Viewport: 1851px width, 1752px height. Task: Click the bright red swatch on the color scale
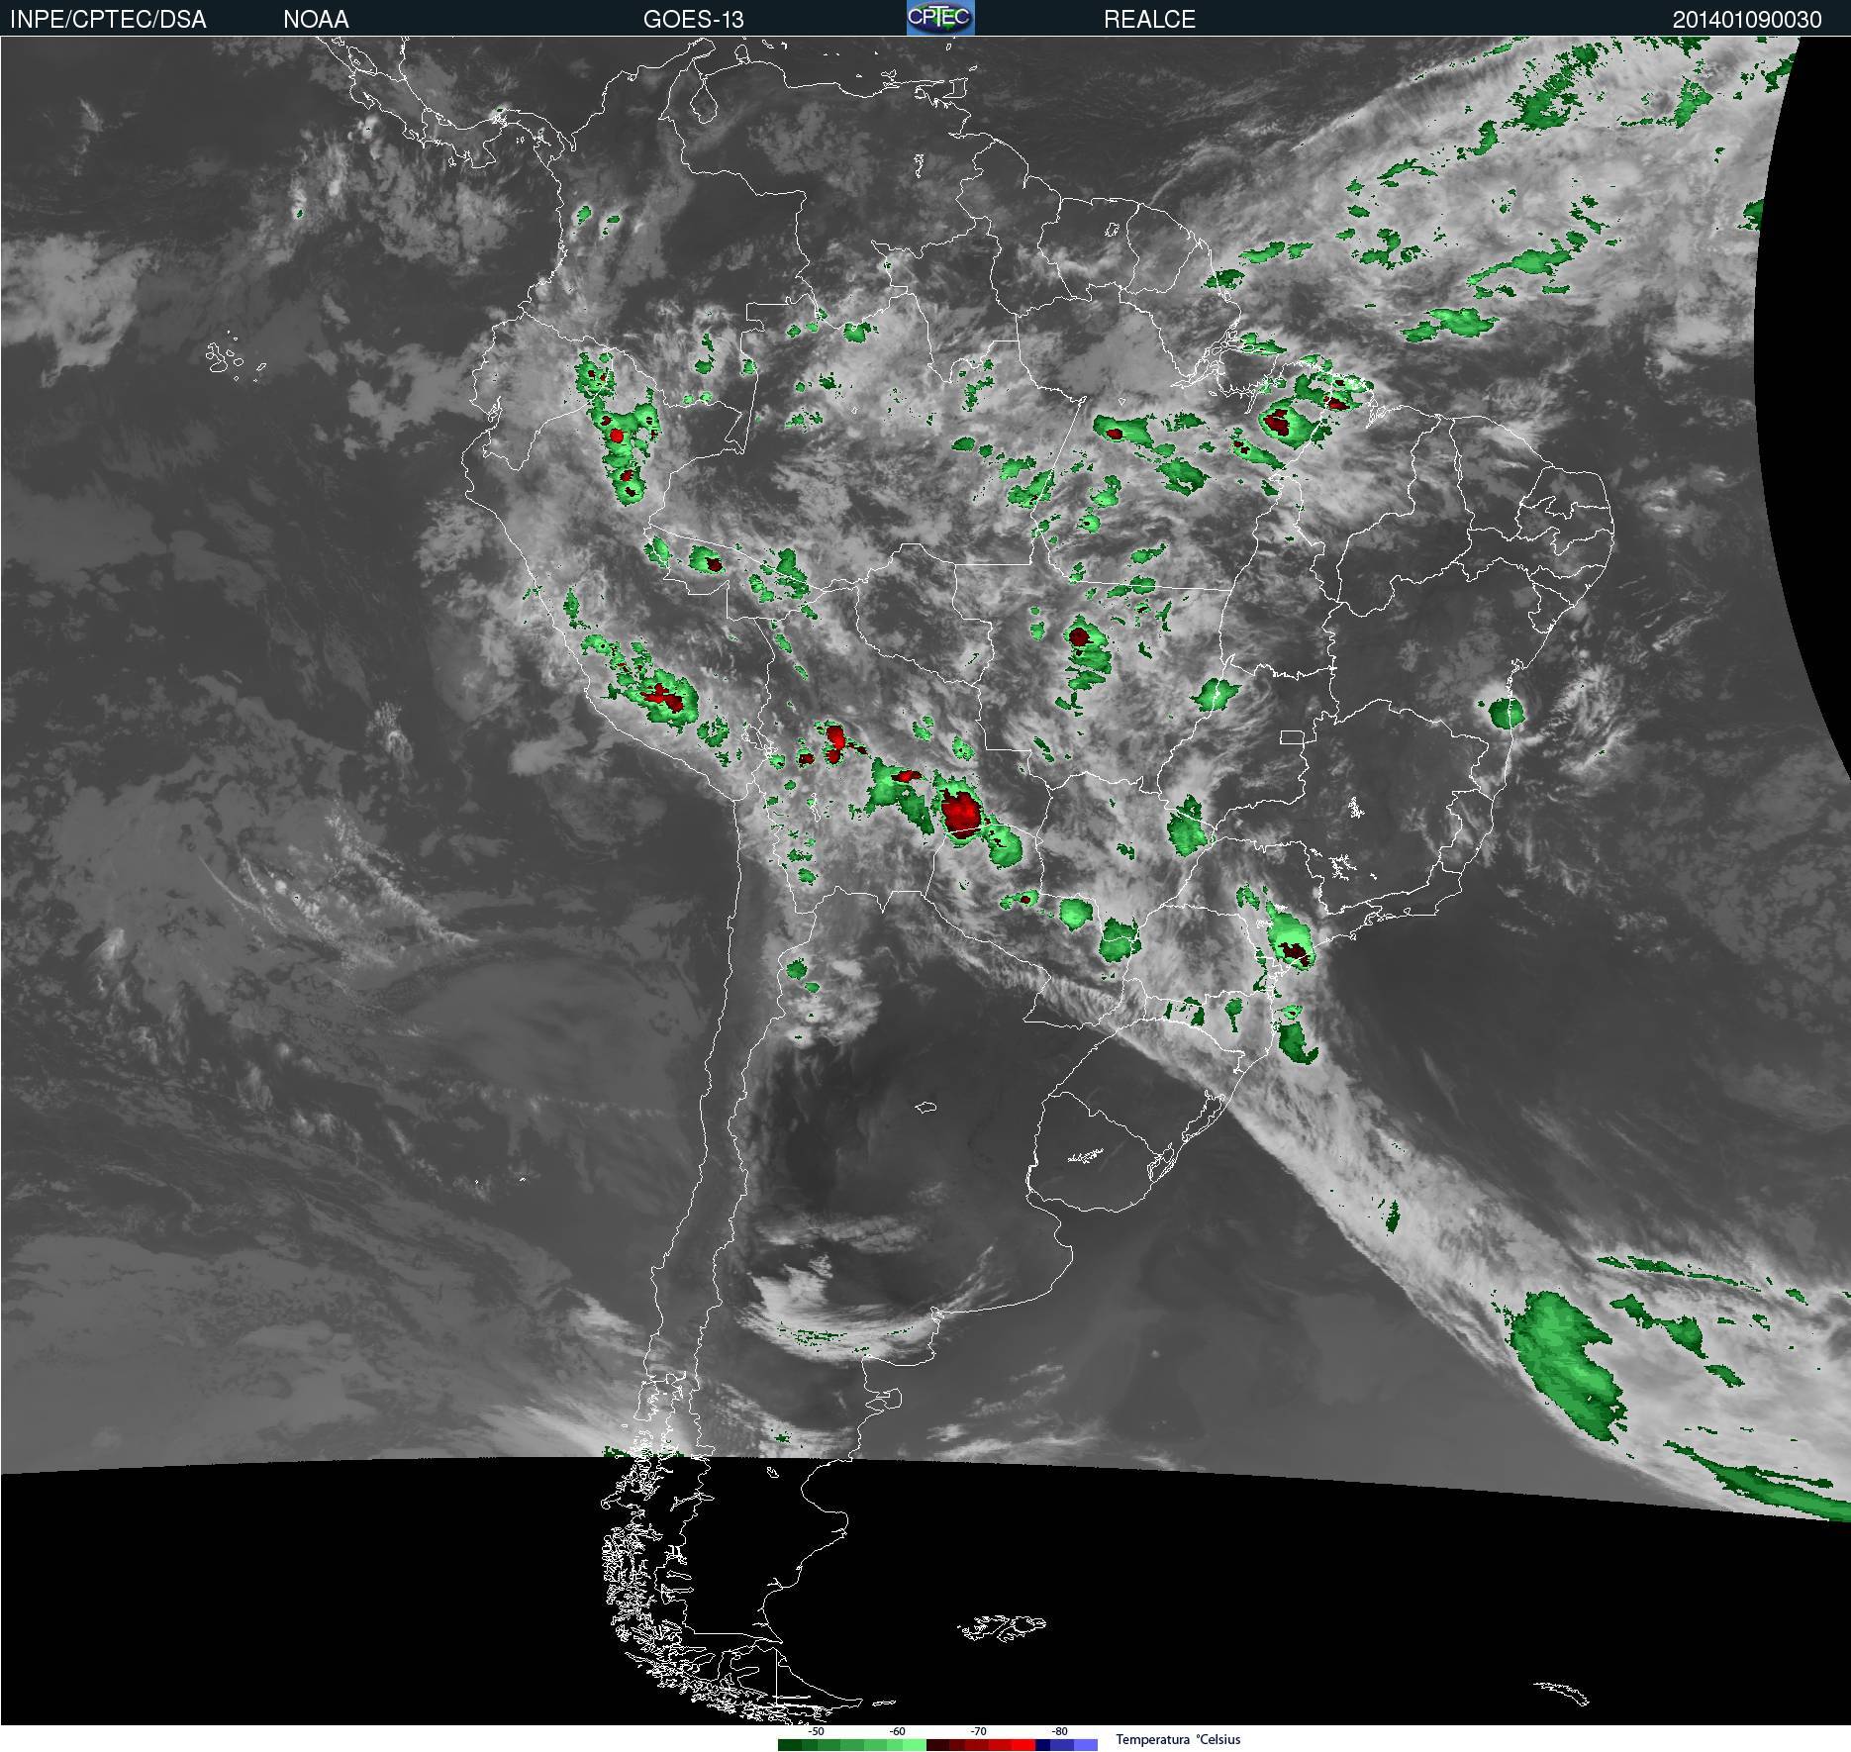pos(1023,1745)
